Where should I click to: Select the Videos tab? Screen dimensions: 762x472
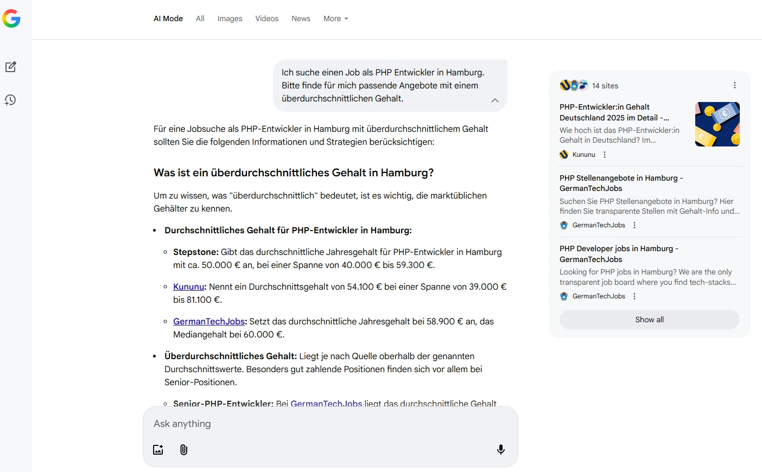[266, 18]
